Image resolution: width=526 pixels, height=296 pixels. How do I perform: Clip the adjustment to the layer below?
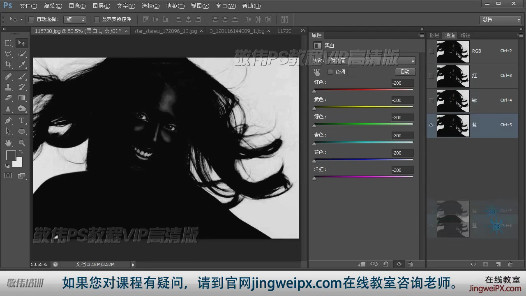tap(362, 264)
